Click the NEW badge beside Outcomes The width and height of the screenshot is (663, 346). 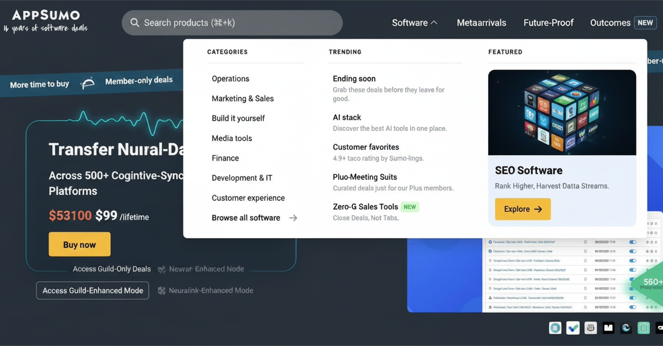pos(645,23)
